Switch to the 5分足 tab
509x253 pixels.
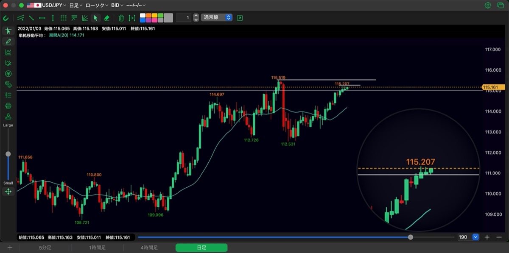coord(45,247)
